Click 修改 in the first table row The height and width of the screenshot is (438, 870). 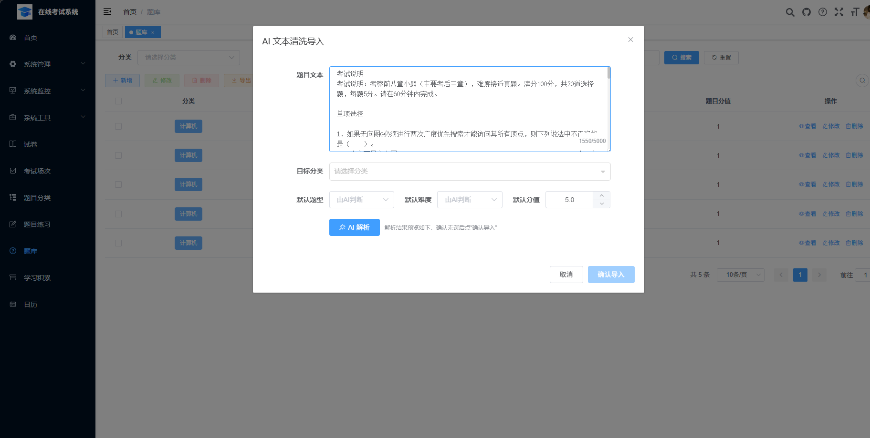[831, 126]
